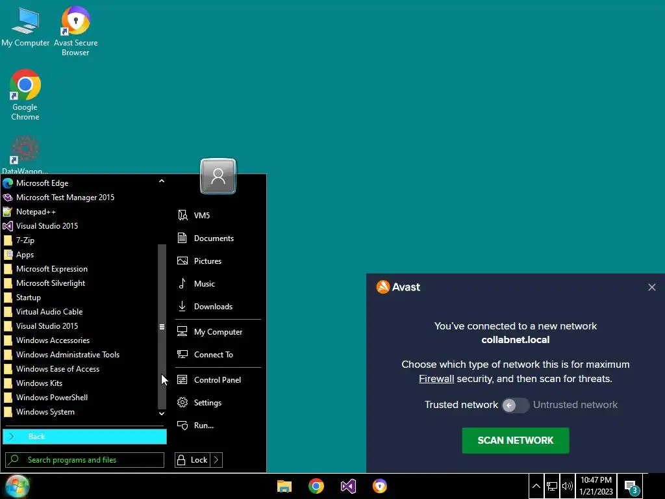
Task: Open Google Chrome from the taskbar
Action: click(316, 486)
